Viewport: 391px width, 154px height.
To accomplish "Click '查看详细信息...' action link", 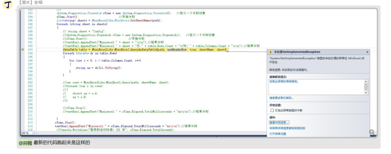I will pos(279,122).
